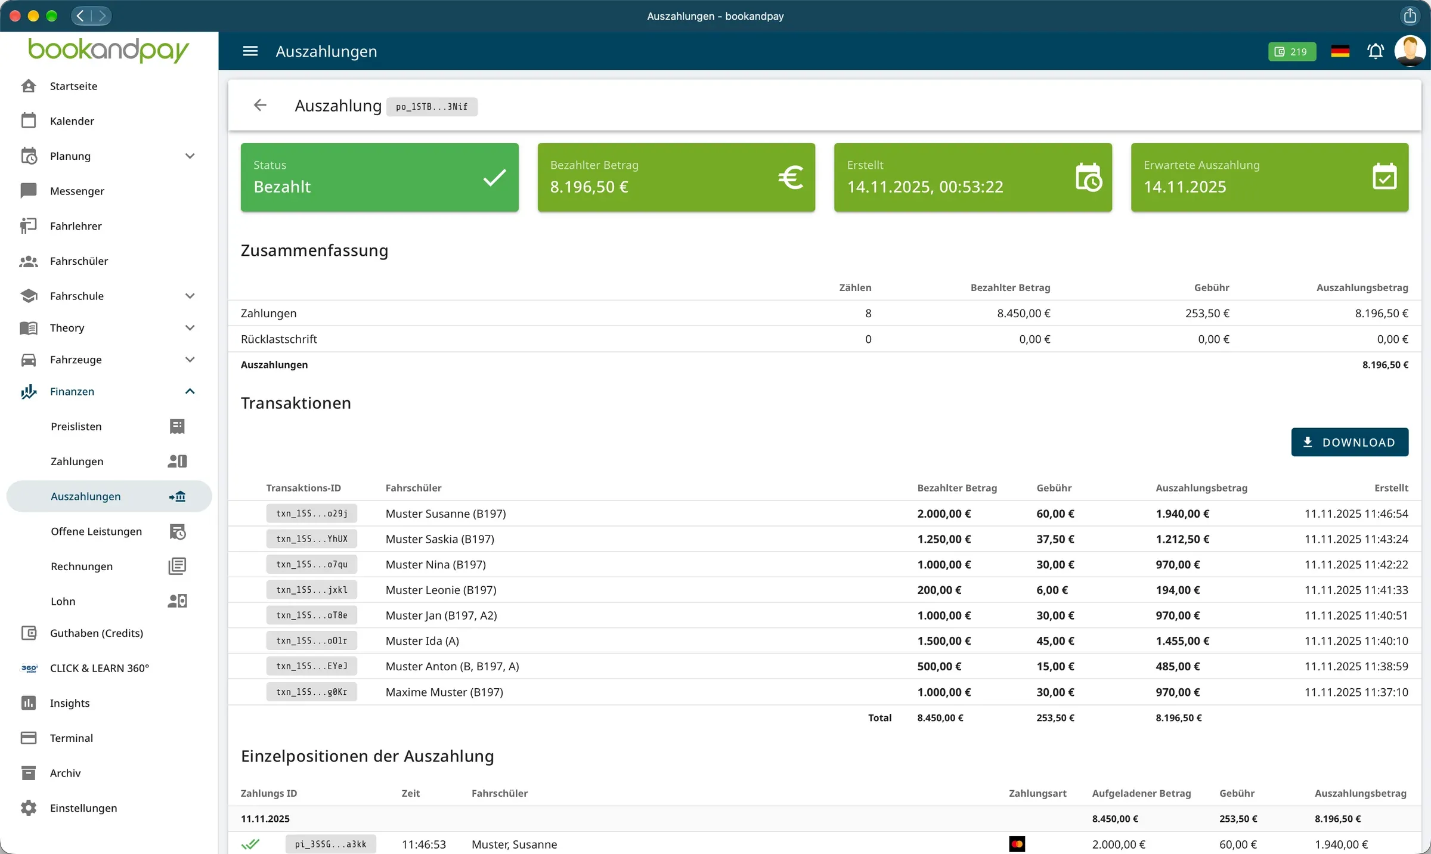
Task: Select student row Muster Anton (B, B197, A)
Action: click(825, 666)
